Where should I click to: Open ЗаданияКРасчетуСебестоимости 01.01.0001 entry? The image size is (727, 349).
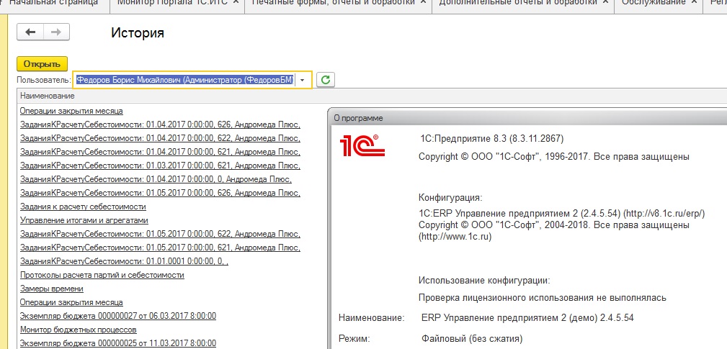tap(124, 261)
